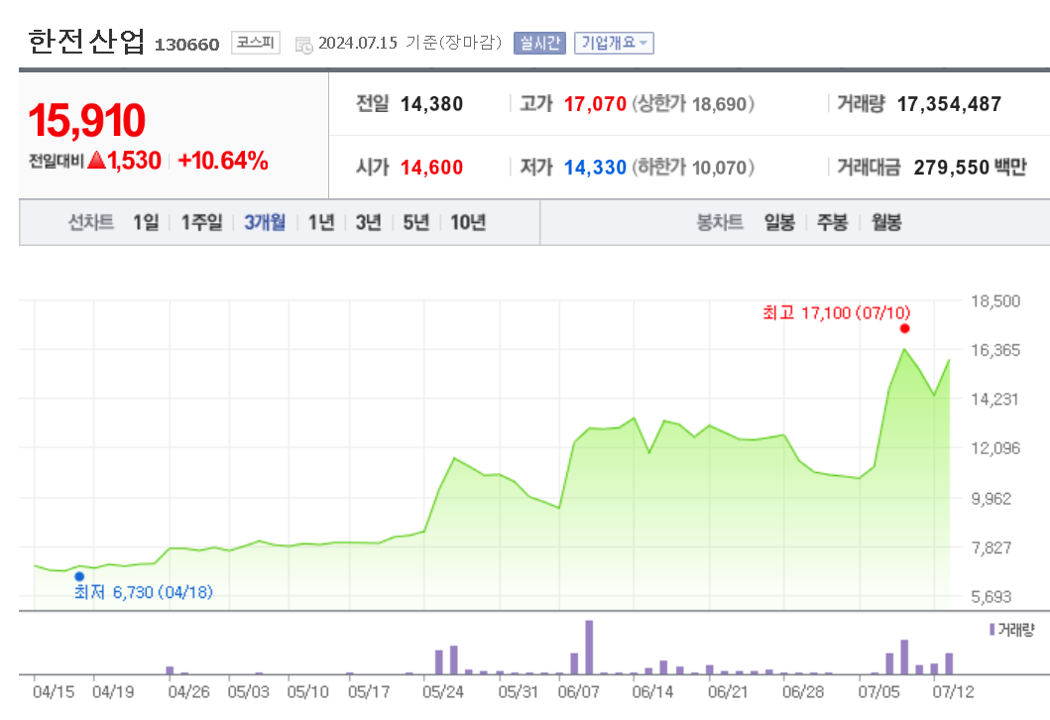Click the 05/24 date axis label
This screenshot has width=1050, height=720.
click(442, 691)
